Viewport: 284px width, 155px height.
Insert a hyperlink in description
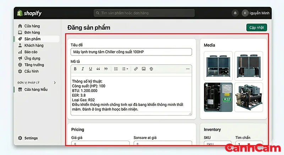pos(136,69)
